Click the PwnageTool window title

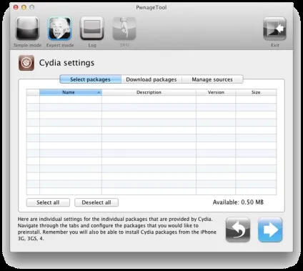tap(151, 7)
